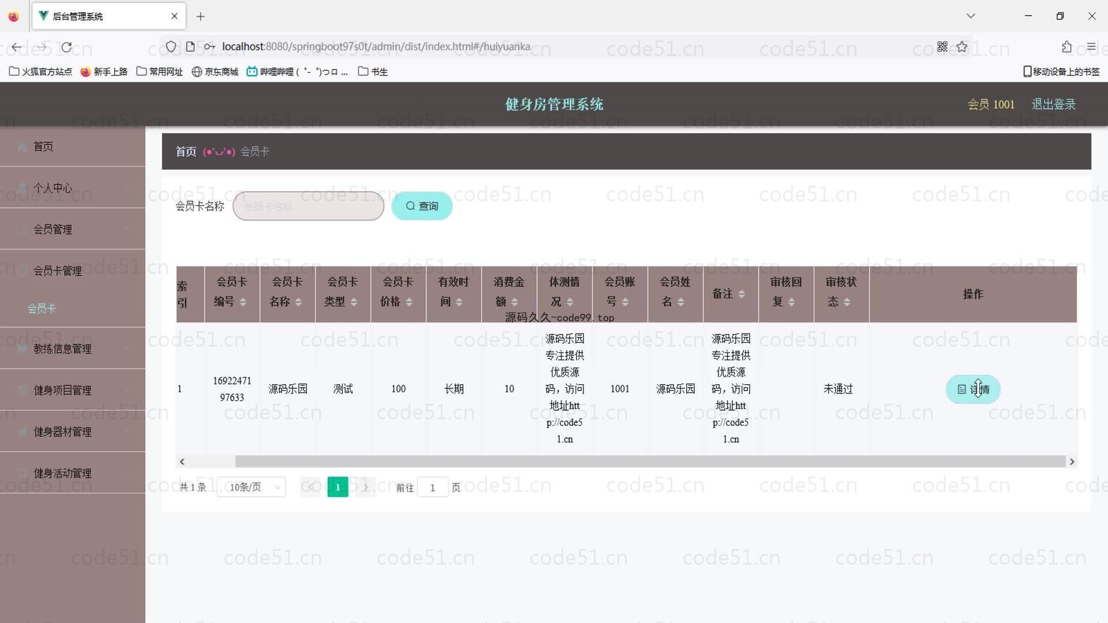Open the 常用网址 bookmark folder

click(x=160, y=72)
